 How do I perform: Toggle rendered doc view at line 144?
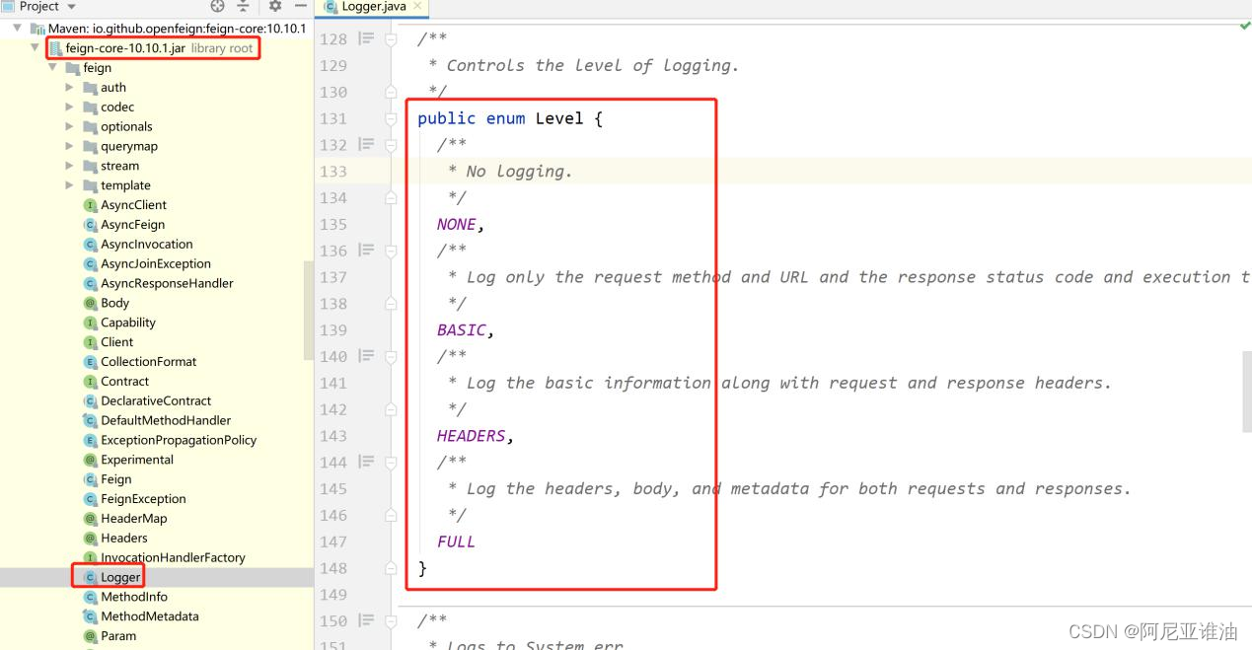366,462
